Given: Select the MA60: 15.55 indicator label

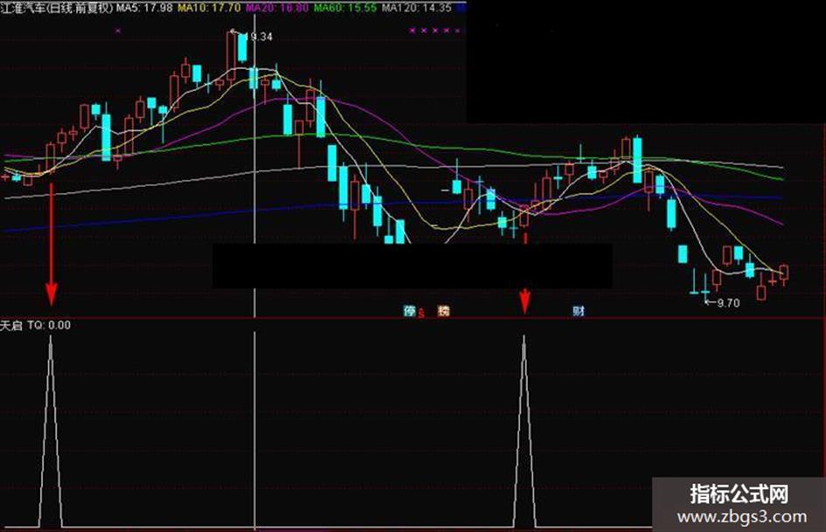Looking at the screenshot, I should tap(345, 8).
